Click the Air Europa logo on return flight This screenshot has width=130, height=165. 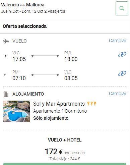tap(122, 73)
